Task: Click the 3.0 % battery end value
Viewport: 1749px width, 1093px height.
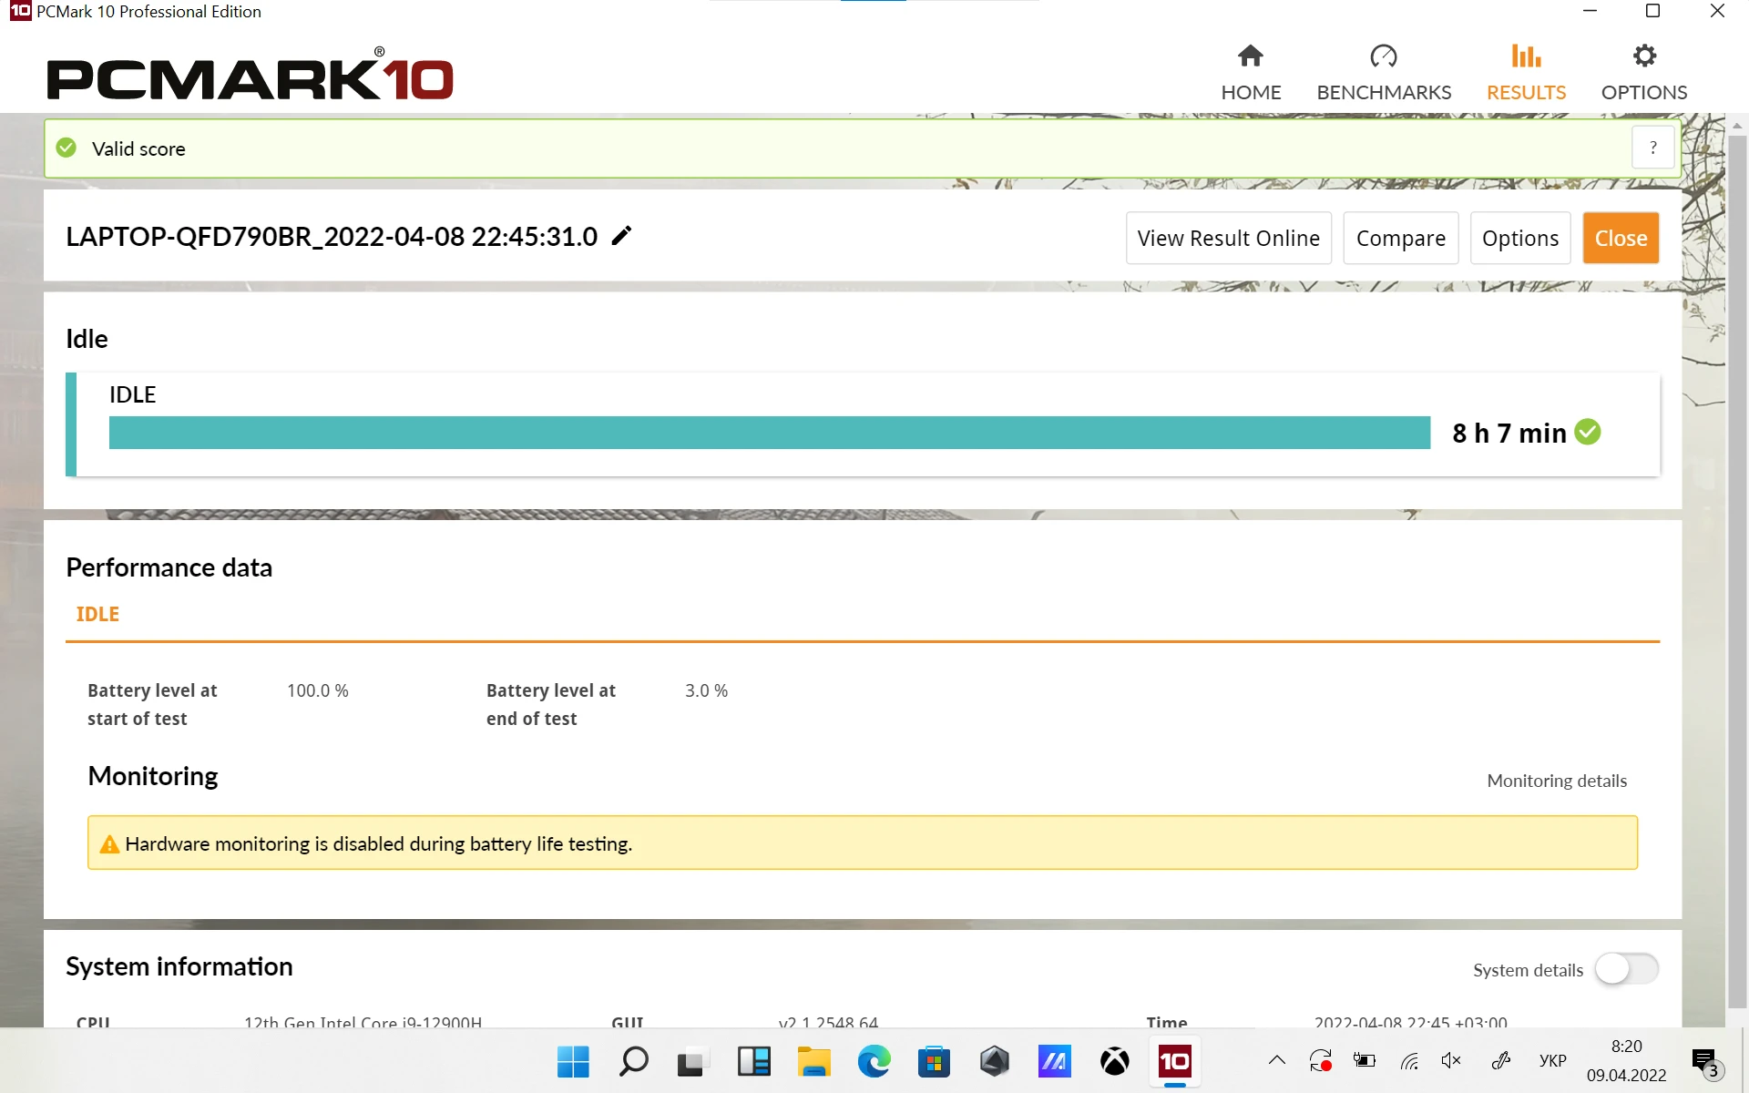Action: [x=707, y=690]
